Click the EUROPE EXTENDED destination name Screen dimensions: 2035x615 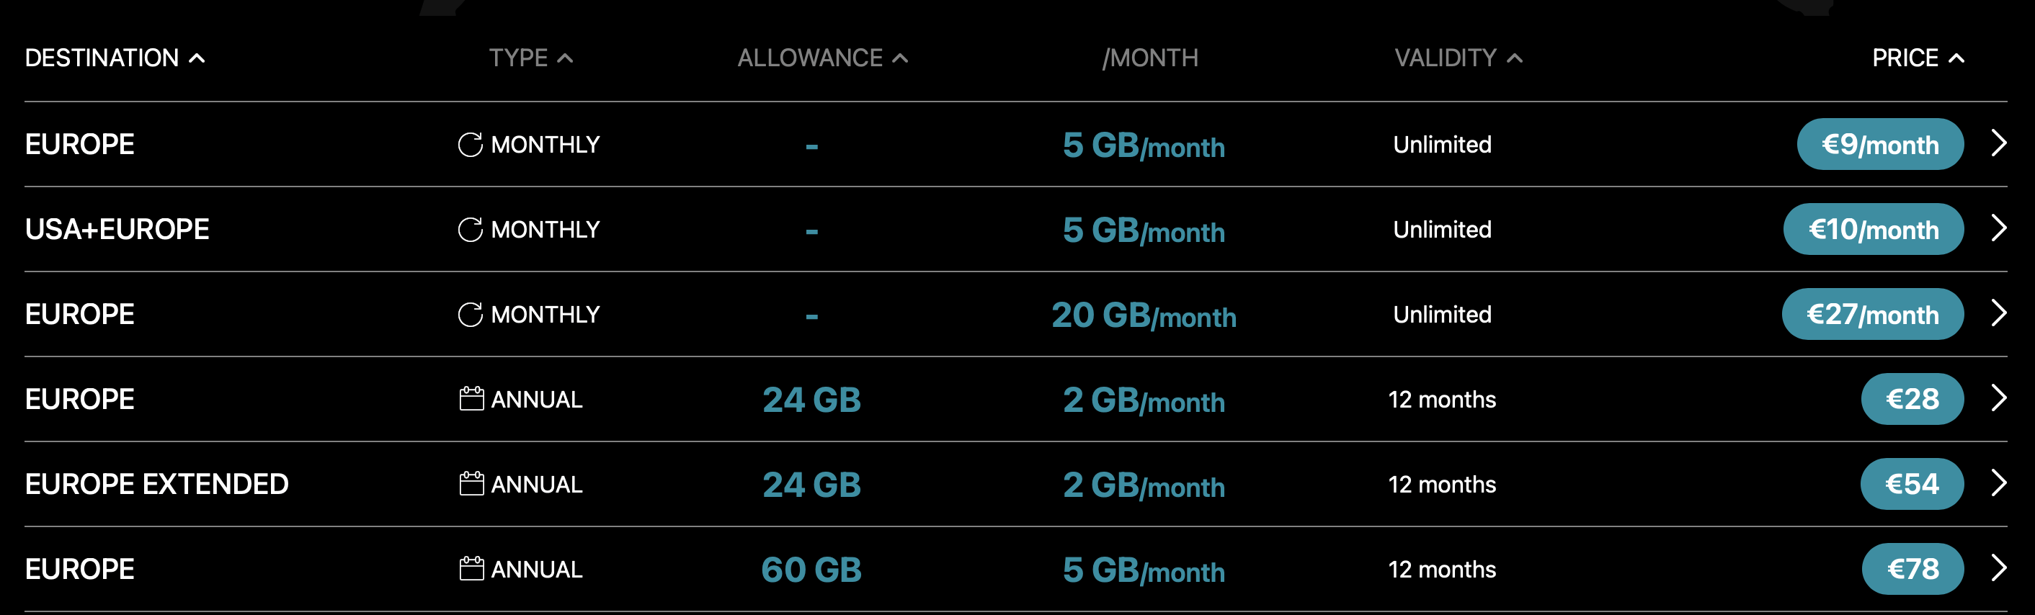pos(156,483)
